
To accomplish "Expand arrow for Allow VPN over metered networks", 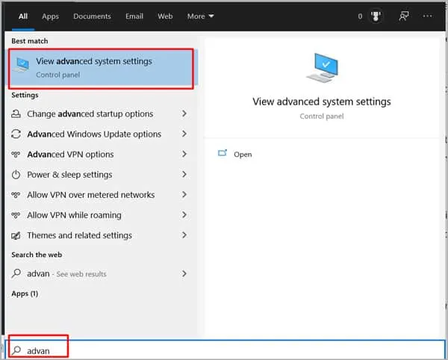I will pyautogui.click(x=184, y=195).
